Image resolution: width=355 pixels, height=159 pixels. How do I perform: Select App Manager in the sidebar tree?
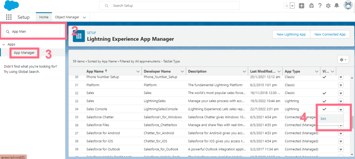point(24,53)
